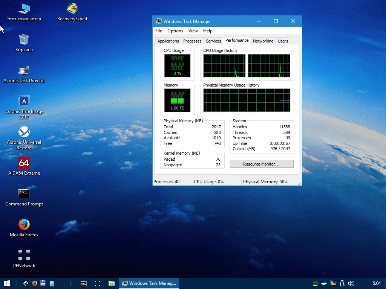This screenshot has width=386, height=289.
Task: Switch to the Applications tab
Action: point(168,41)
